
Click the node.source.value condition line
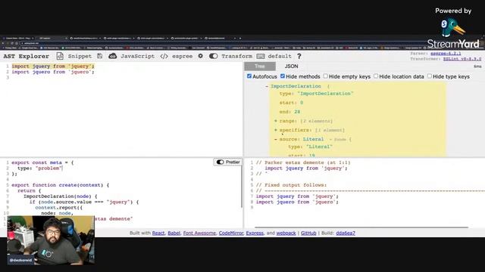point(84,202)
